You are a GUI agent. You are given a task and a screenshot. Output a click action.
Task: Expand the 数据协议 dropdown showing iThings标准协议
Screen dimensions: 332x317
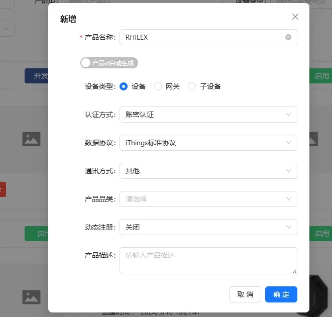(x=208, y=143)
